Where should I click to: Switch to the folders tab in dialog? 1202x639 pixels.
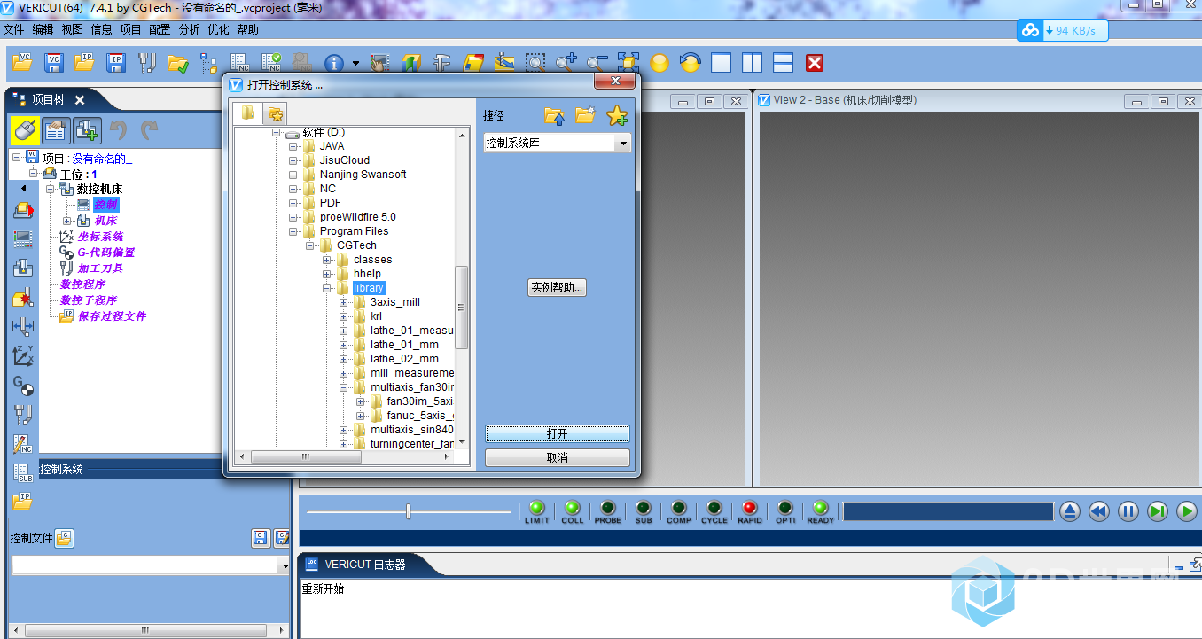point(248,113)
